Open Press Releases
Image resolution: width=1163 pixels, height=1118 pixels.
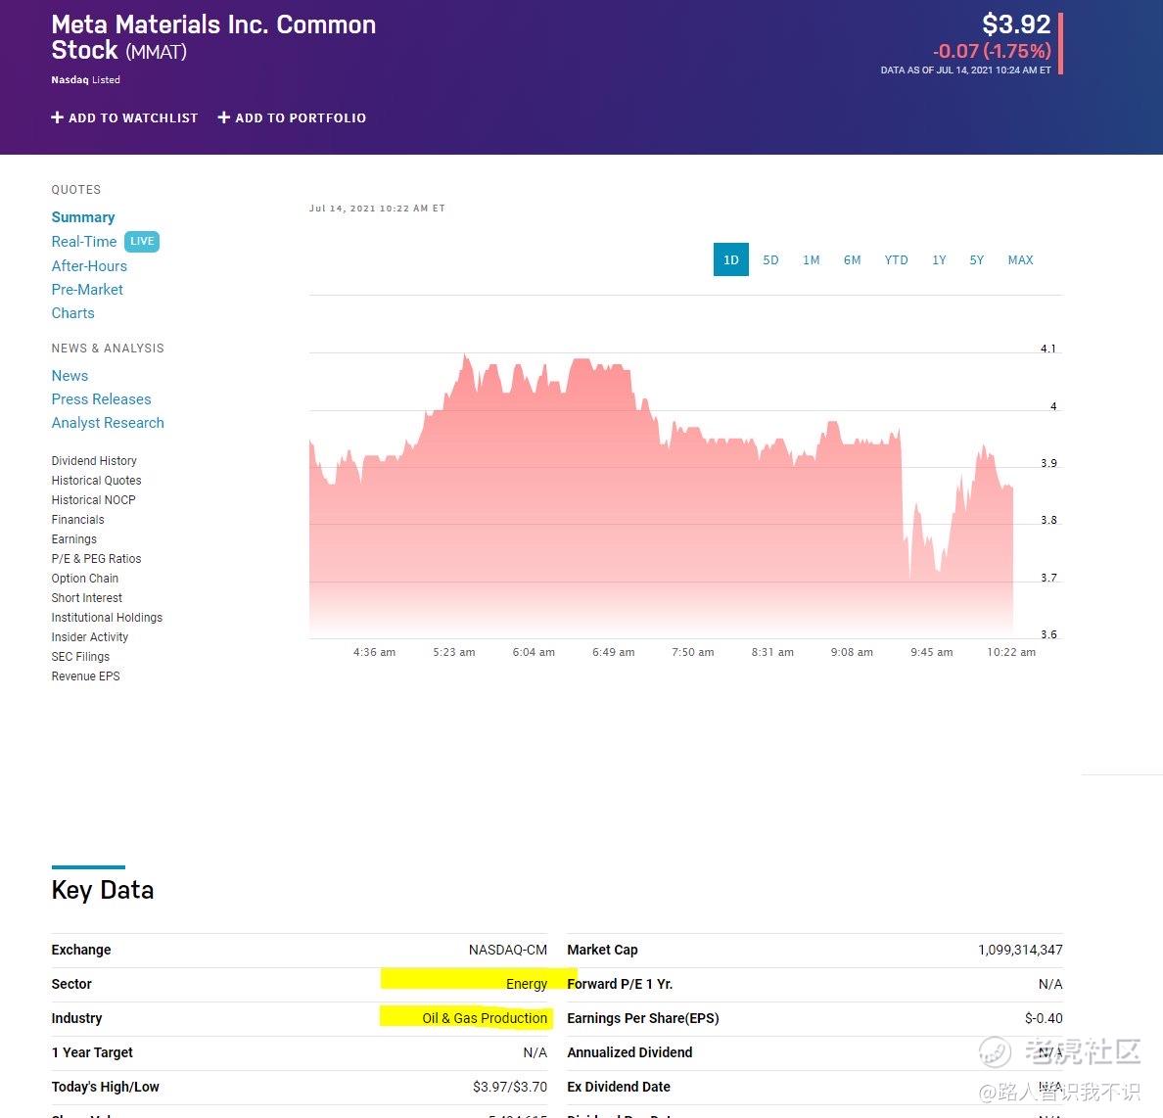tap(101, 399)
